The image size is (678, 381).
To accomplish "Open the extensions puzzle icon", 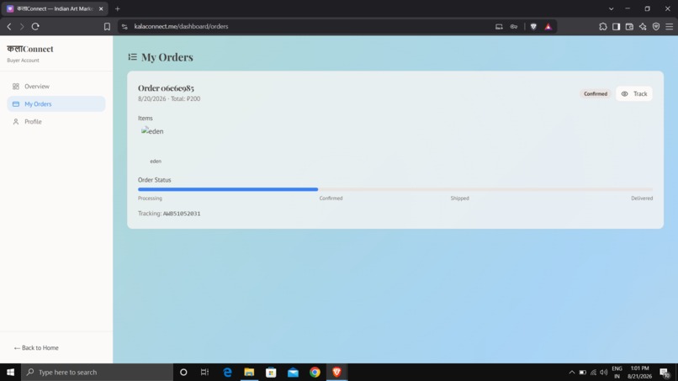I will 603,26.
